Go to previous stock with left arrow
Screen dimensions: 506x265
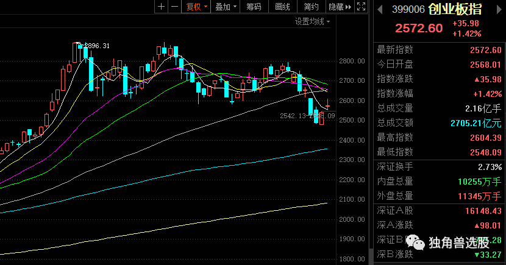click(x=380, y=9)
